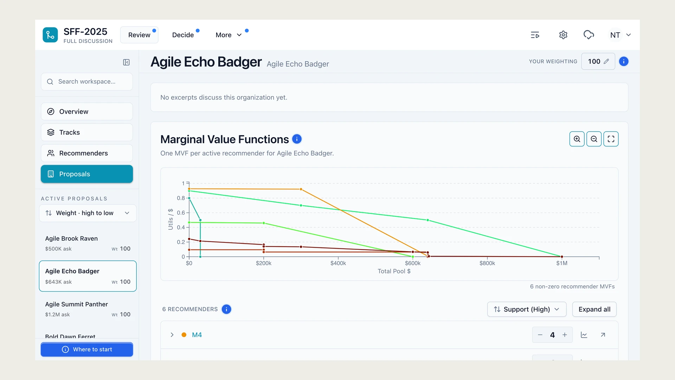Show M4 chart line icon
675x380 pixels.
584,335
